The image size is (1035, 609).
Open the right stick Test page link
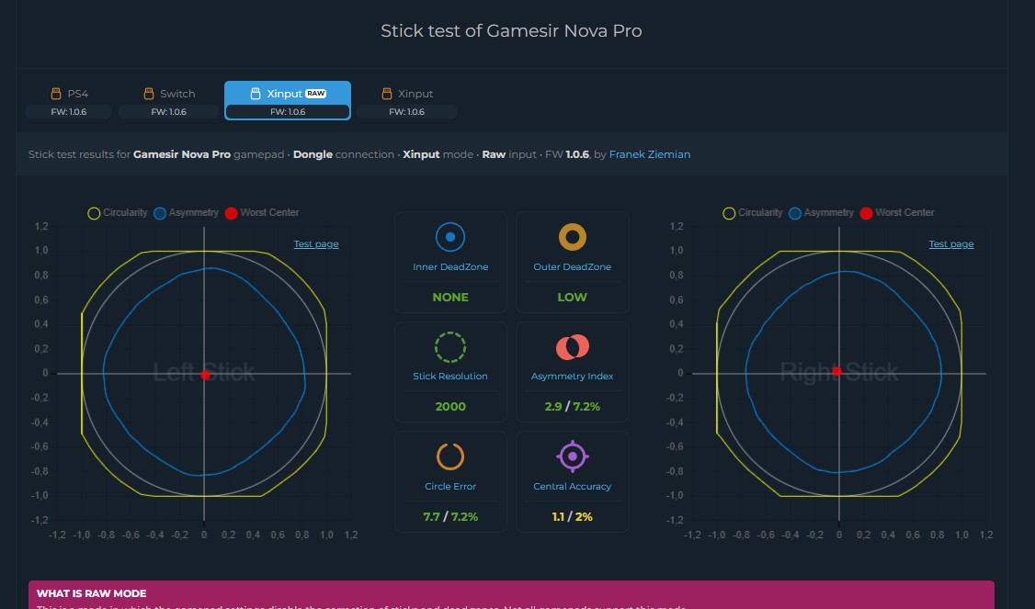pyautogui.click(x=951, y=244)
